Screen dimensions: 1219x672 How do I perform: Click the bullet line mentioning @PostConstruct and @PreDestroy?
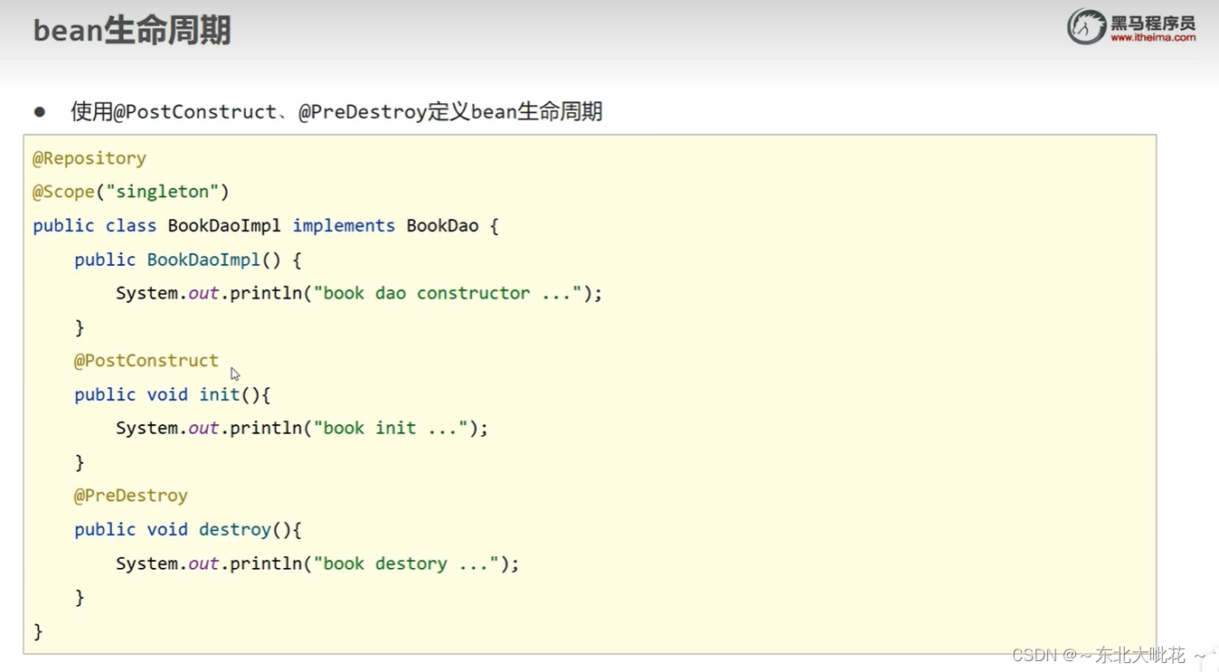(x=336, y=112)
